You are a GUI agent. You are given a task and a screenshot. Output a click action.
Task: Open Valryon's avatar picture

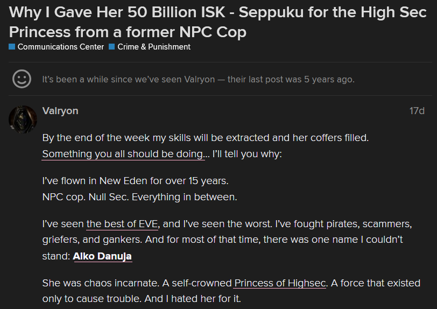[23, 119]
